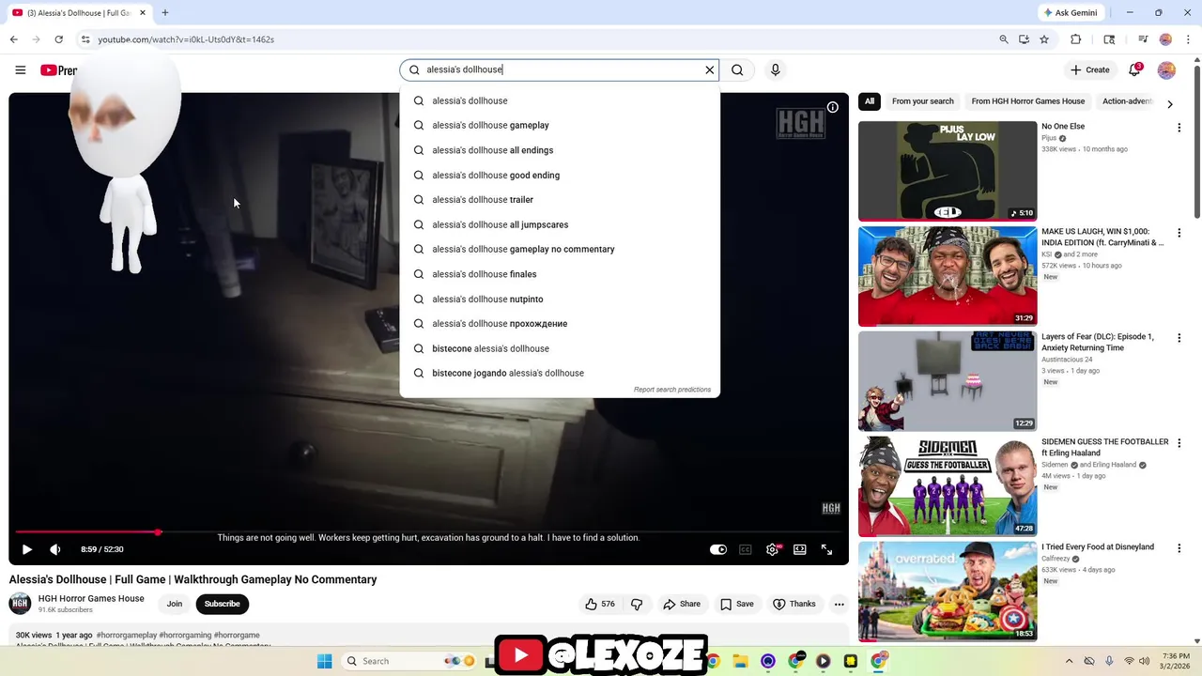Open the YouTube account avatar menu
This screenshot has width=1202, height=676.
pos(1166,69)
